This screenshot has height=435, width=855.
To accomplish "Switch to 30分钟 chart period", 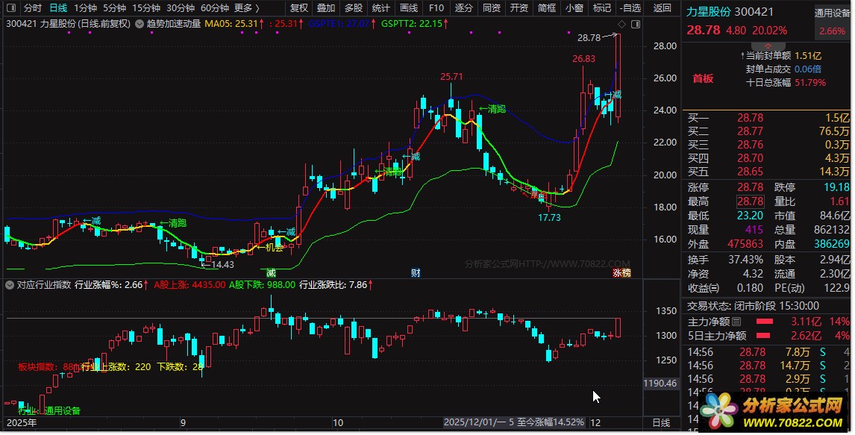I will pyautogui.click(x=181, y=7).
